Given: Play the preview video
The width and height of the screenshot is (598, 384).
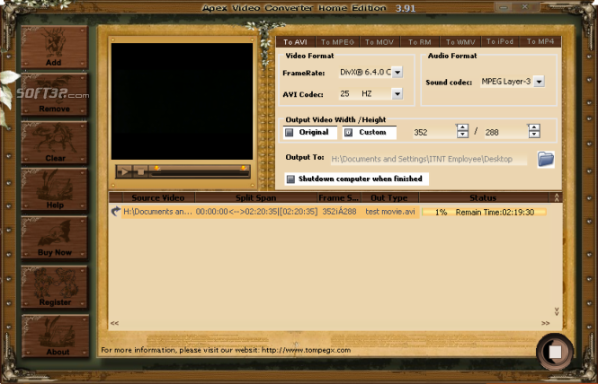Looking at the screenshot, I should pyautogui.click(x=124, y=171).
